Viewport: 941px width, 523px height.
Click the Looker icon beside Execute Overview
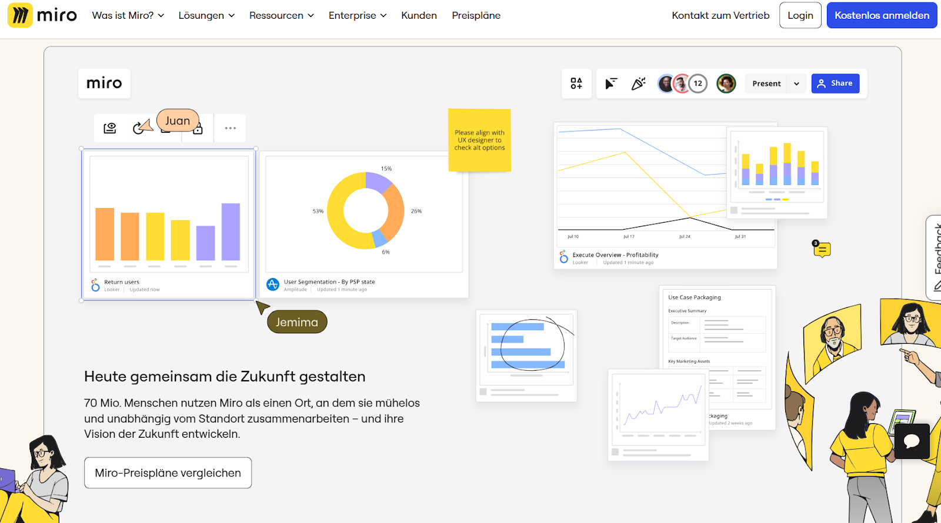564,257
